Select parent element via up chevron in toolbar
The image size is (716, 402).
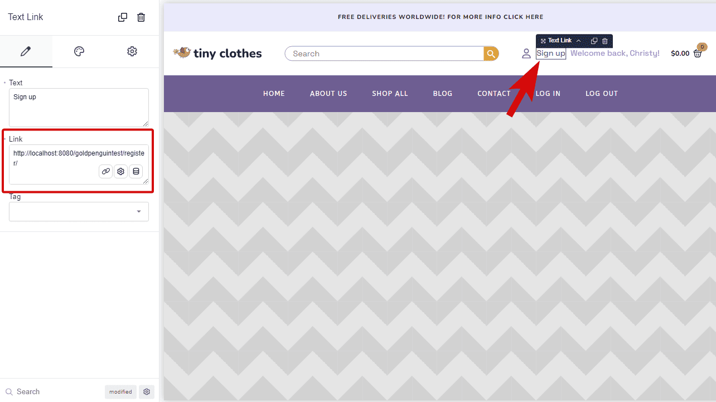pos(579,41)
